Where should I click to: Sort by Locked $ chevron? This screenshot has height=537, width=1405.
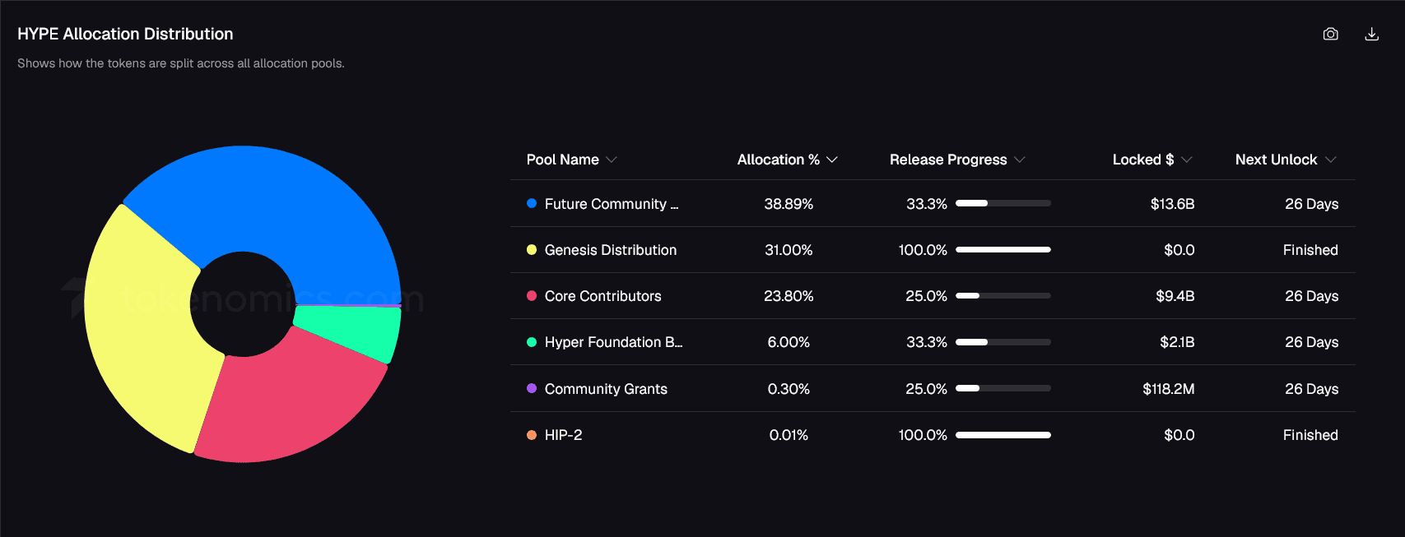(1186, 160)
